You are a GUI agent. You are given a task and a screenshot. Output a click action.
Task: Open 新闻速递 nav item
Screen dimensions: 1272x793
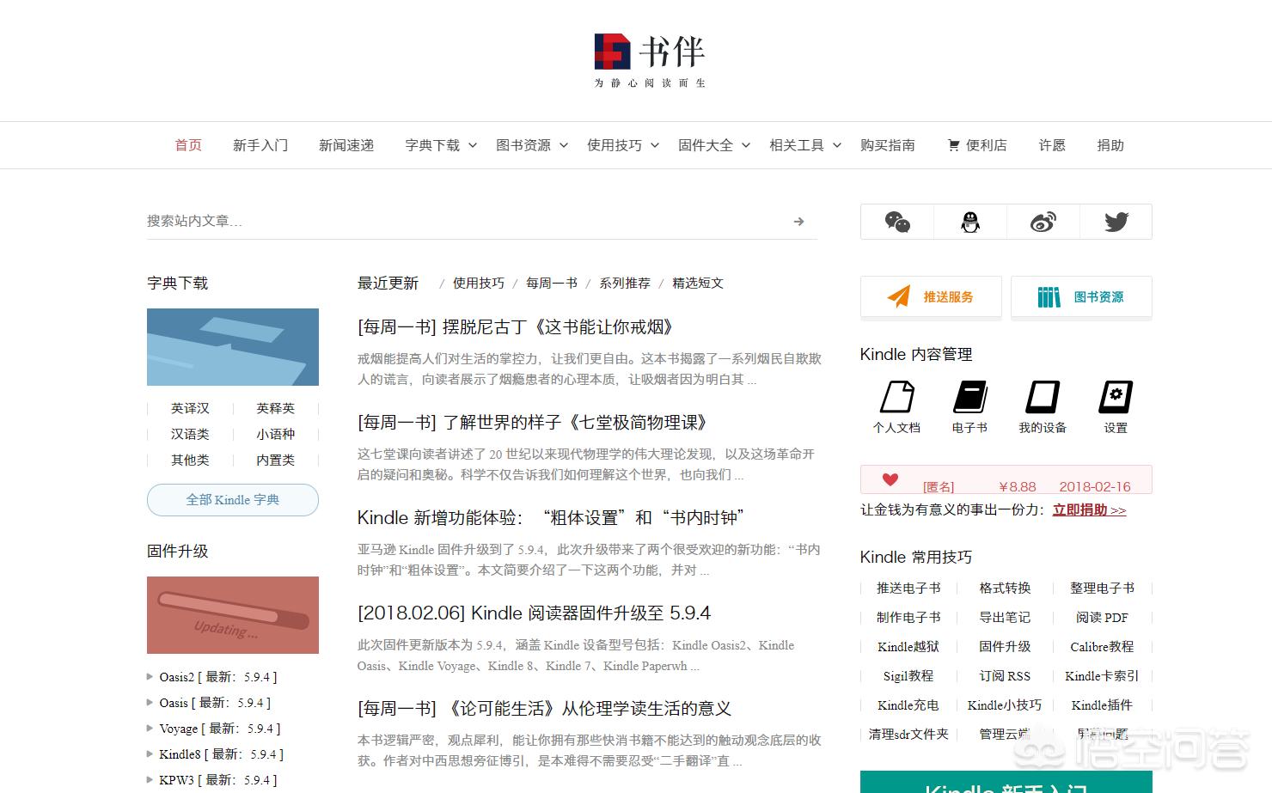coord(346,145)
